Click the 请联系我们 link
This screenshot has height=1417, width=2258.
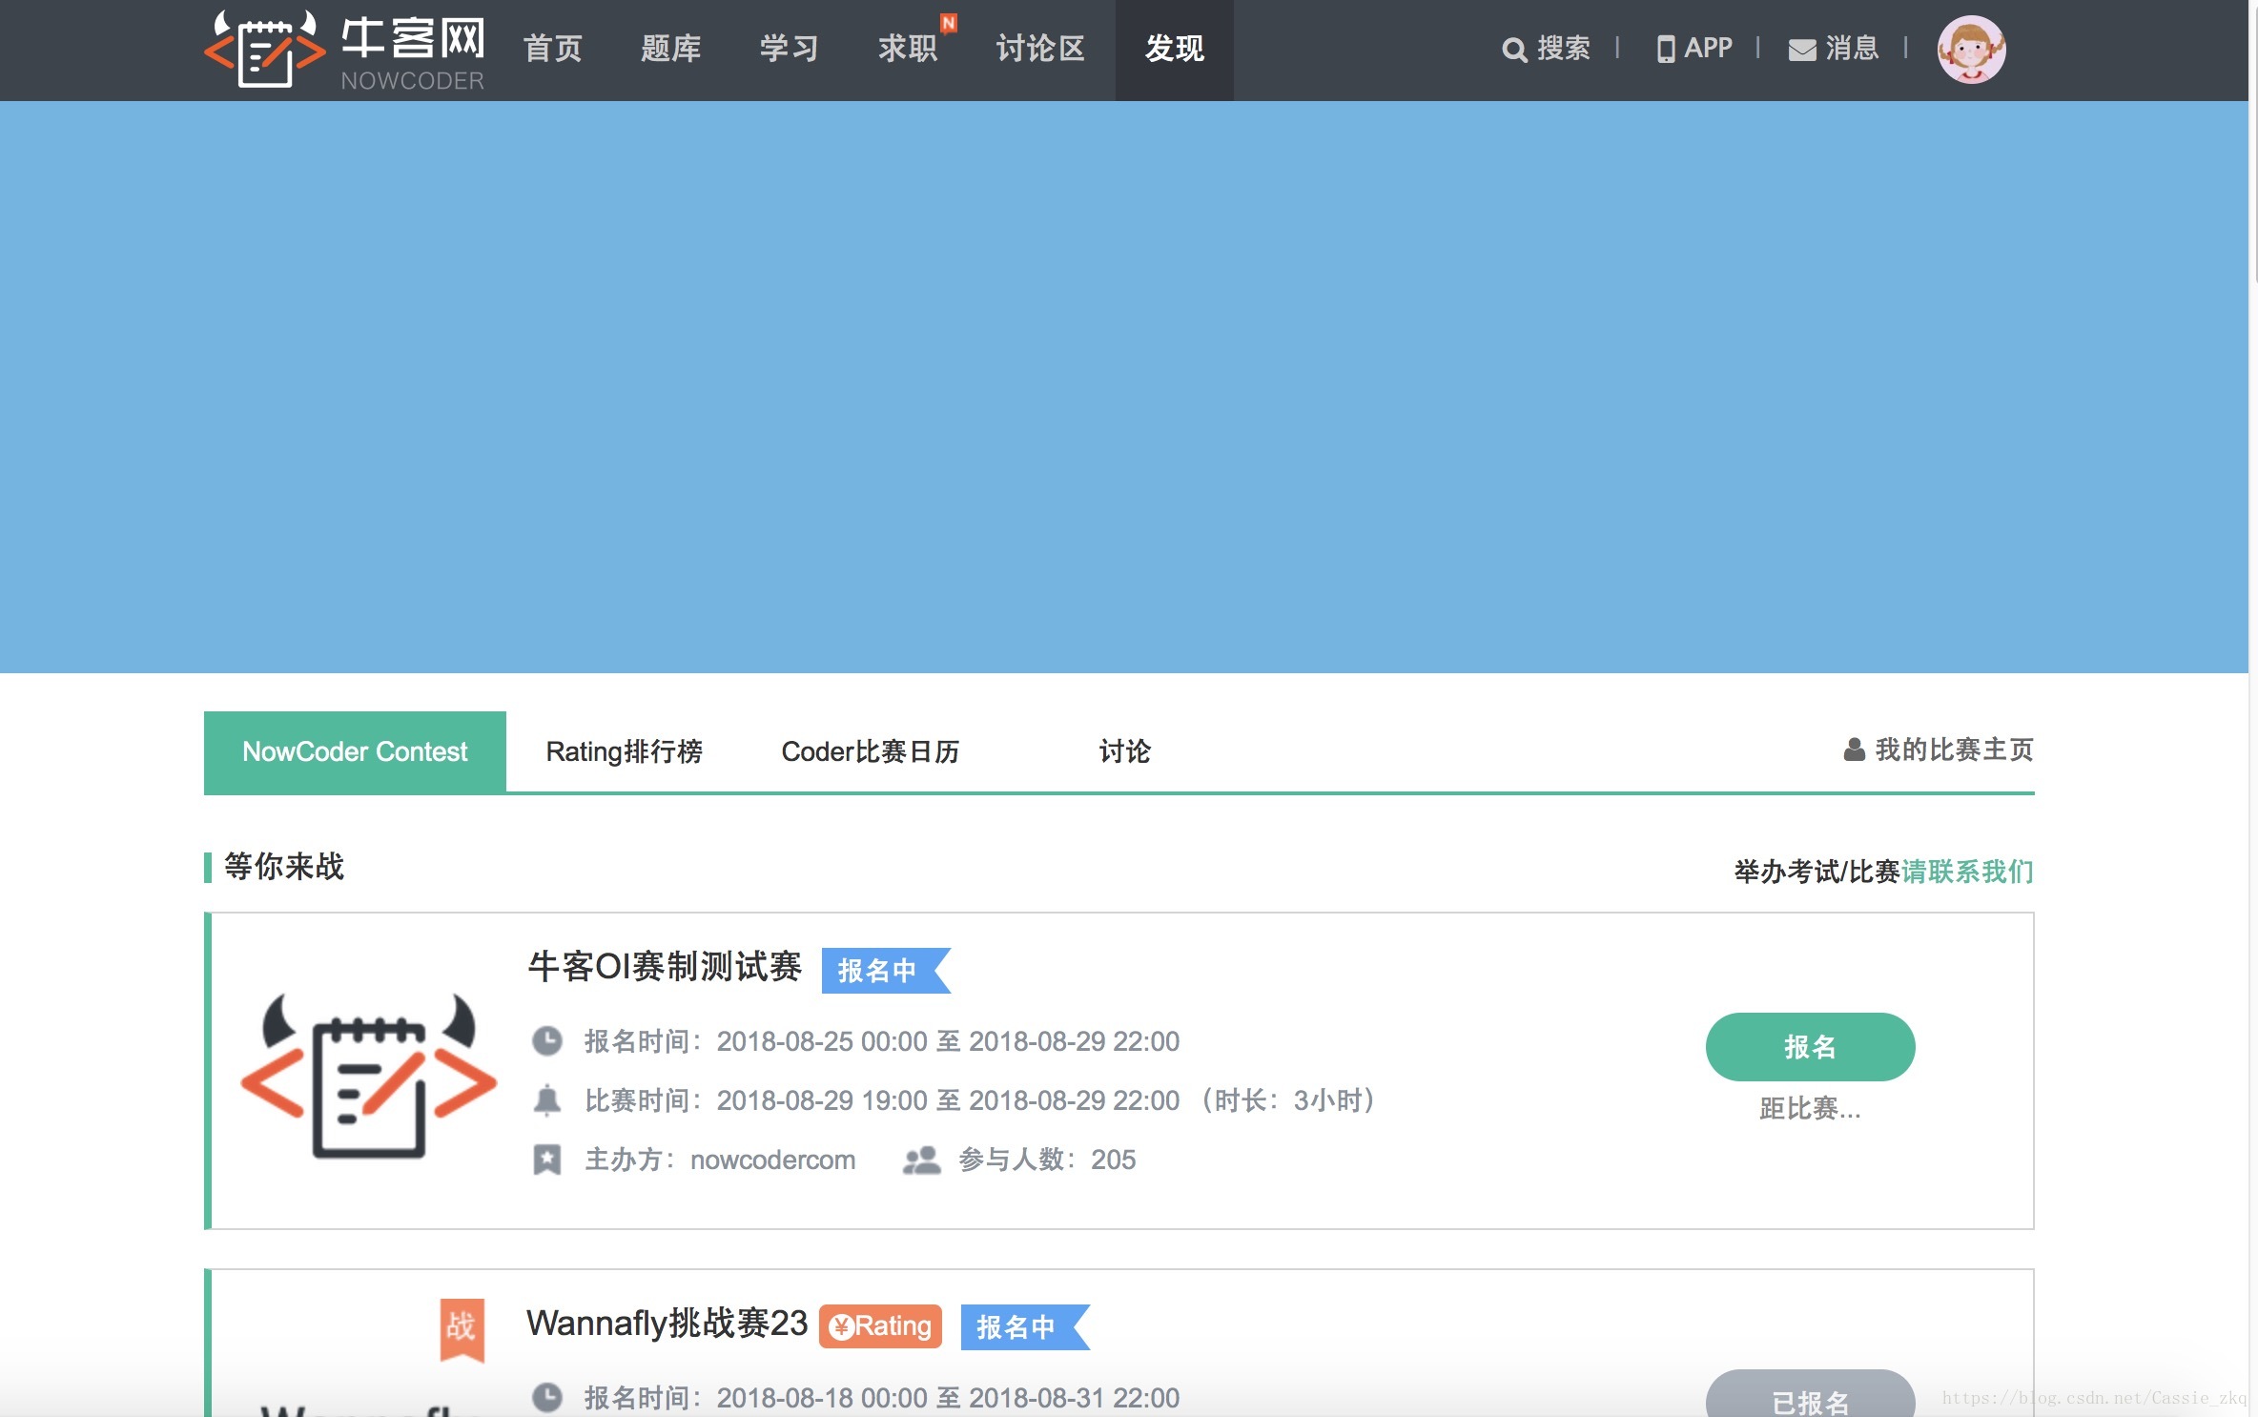[1966, 871]
